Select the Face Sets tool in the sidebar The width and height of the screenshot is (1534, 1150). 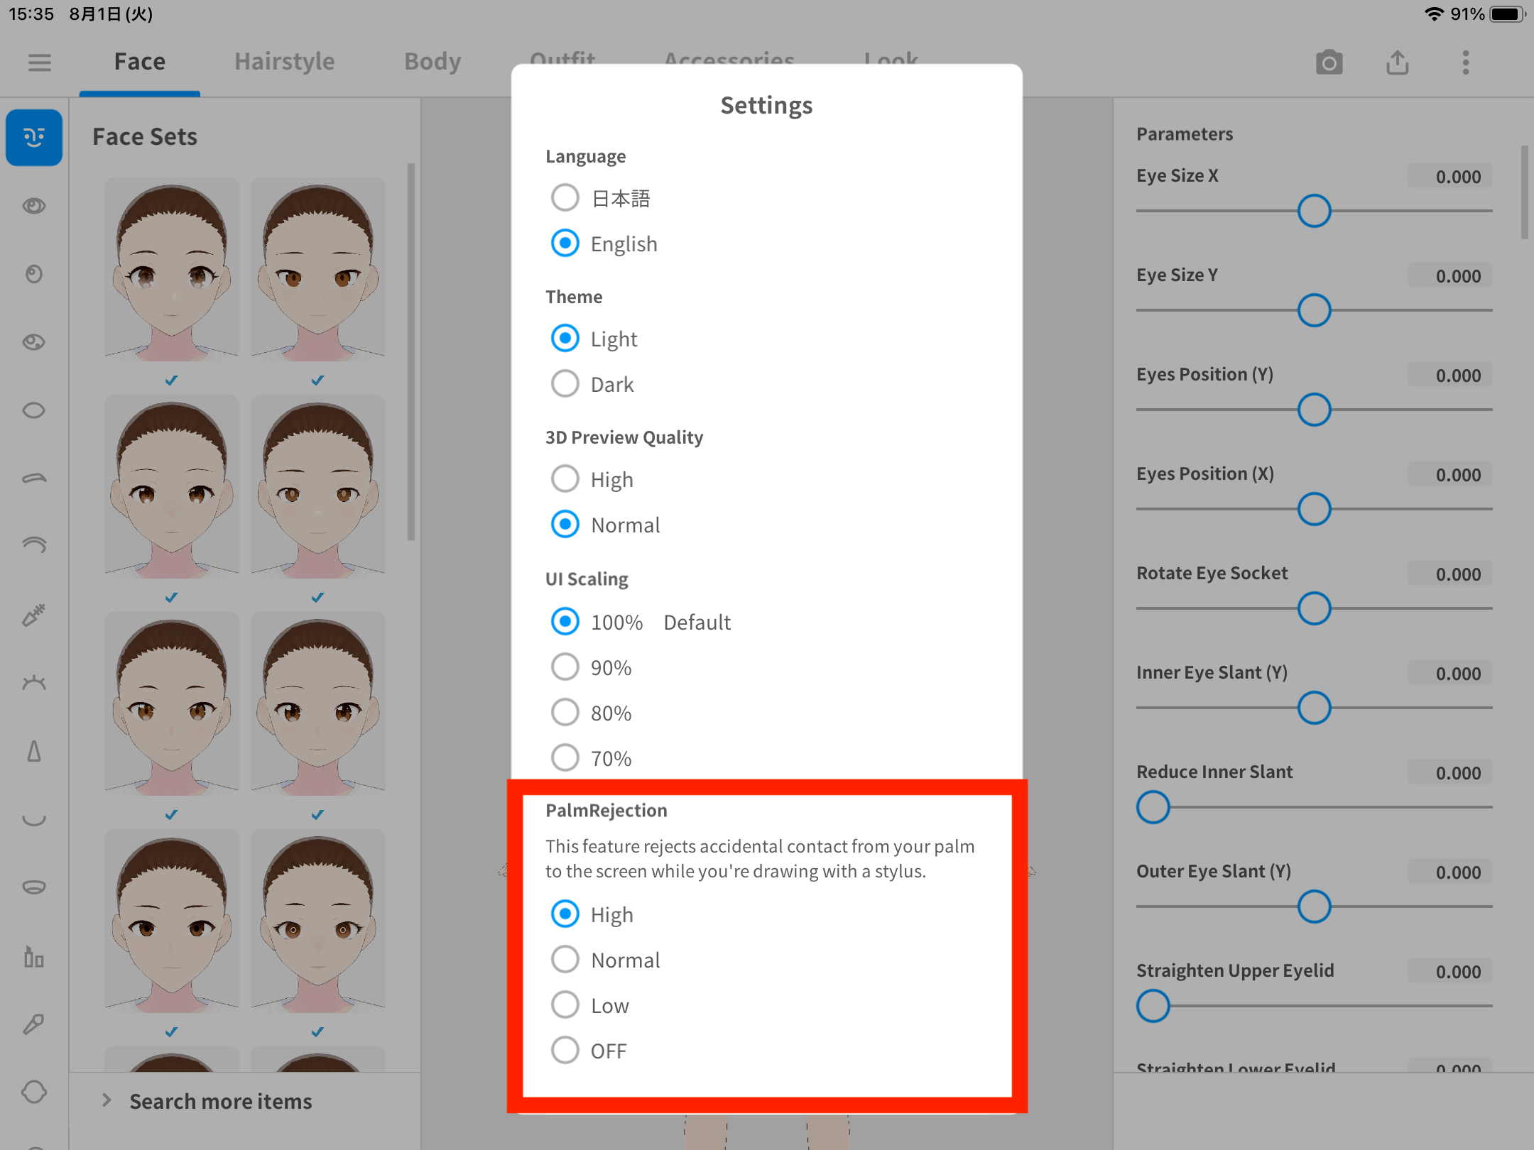pyautogui.click(x=33, y=137)
